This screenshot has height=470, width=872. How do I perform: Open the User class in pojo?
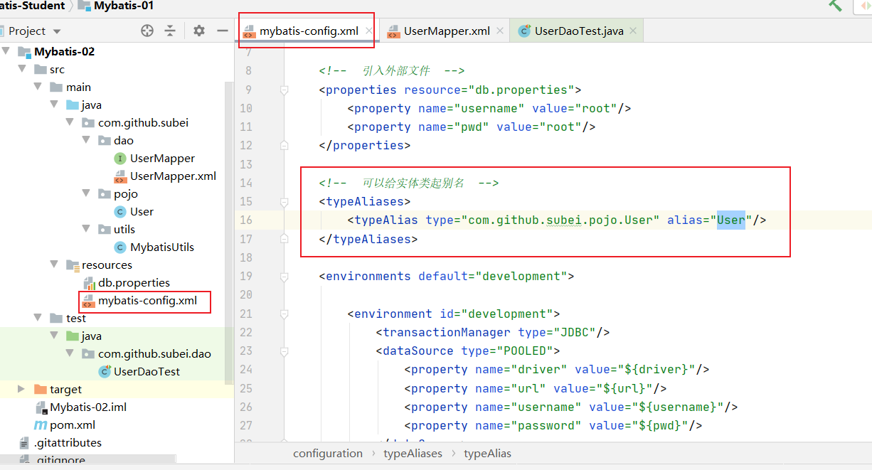[142, 211]
